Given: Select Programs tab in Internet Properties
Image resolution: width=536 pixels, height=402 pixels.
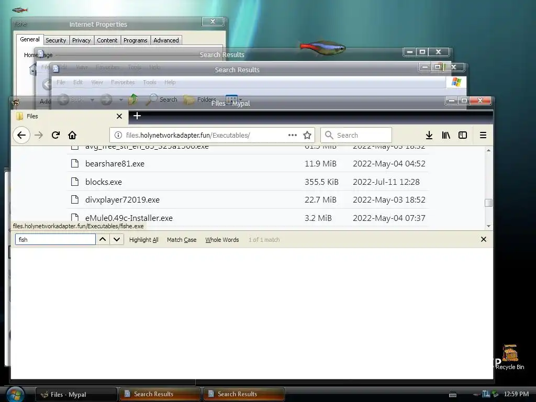Looking at the screenshot, I should (x=136, y=40).
